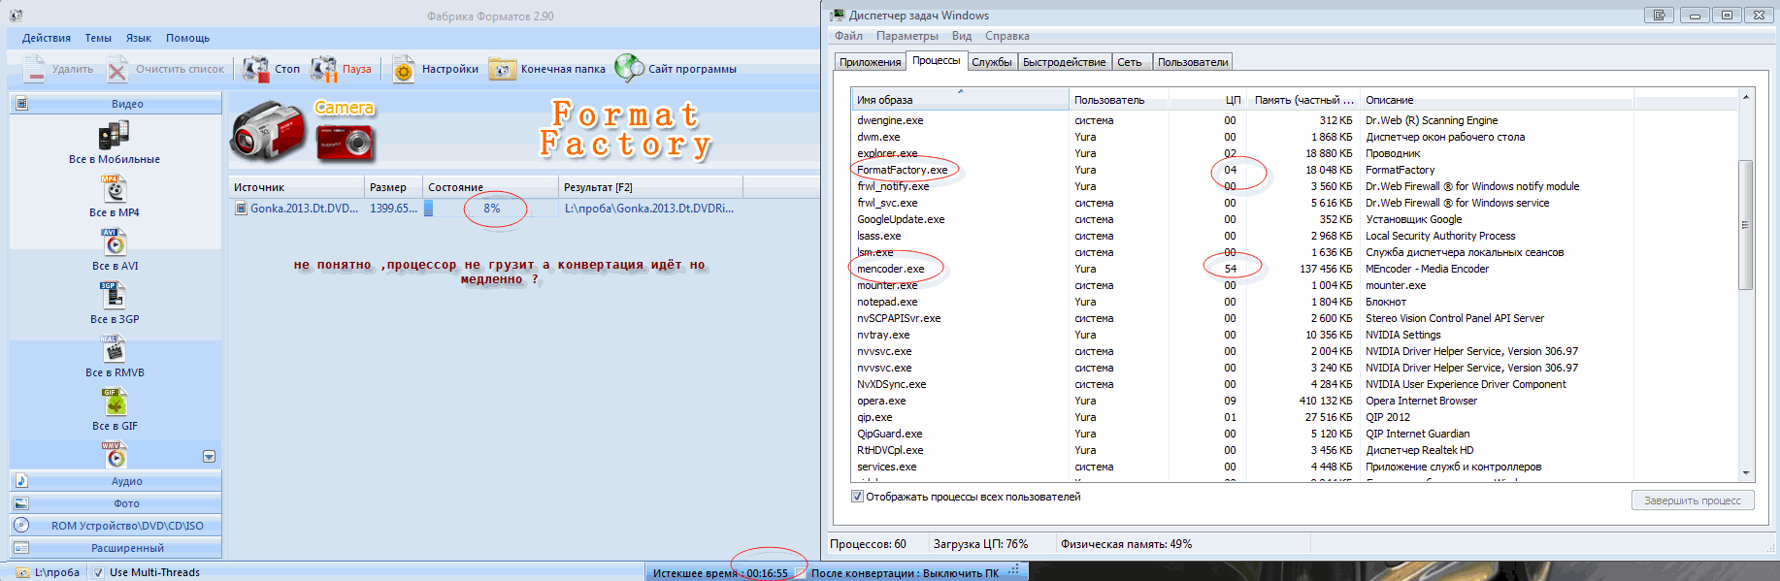1780x581 pixels.
Task: Choose the Все в AVI icon
Action: (x=114, y=242)
